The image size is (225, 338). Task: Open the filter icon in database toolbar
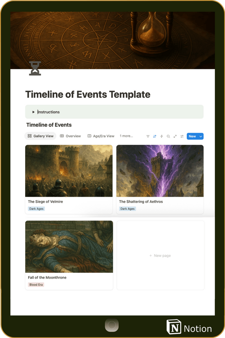148,136
